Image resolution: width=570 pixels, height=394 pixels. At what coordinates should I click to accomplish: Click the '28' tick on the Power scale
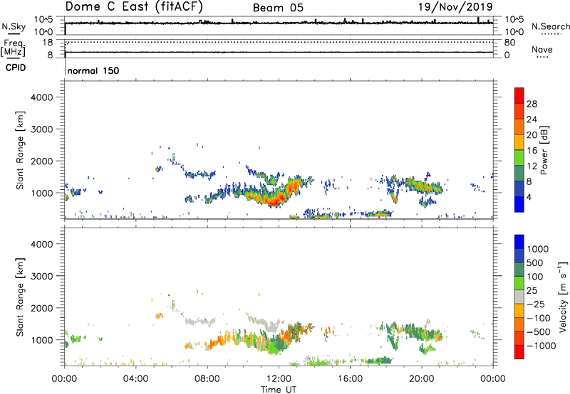(x=532, y=104)
